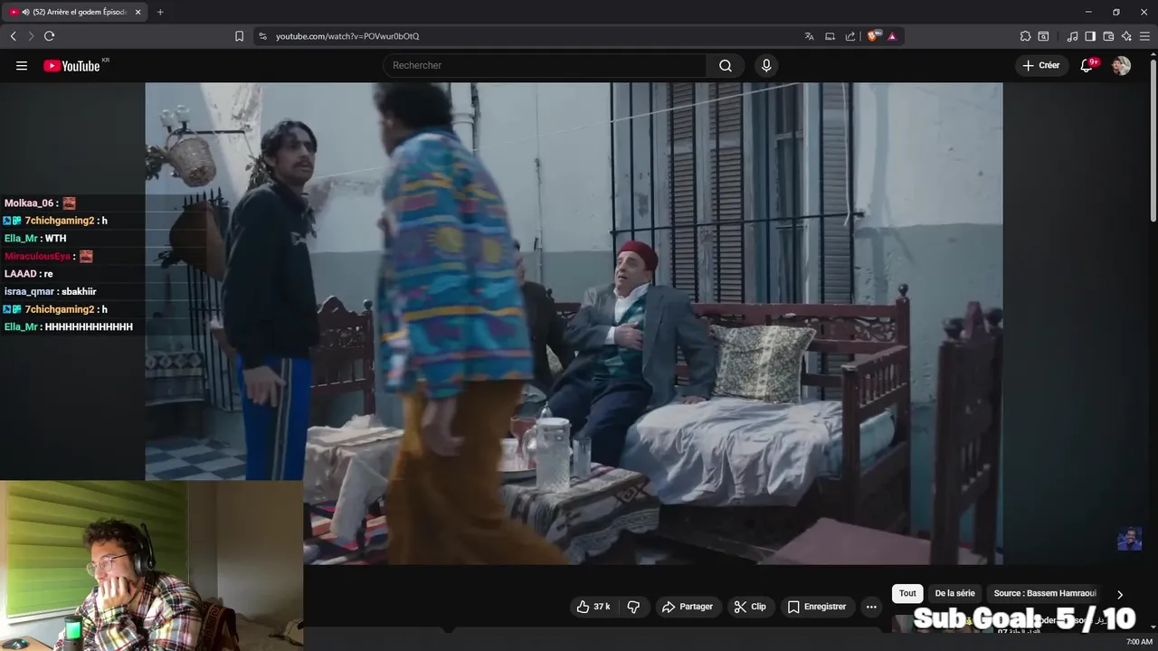Viewport: 1158px width, 651px height.
Task: Reload the page
Action: 50,36
